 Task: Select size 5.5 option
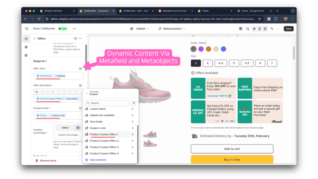[x=247, y=63]
